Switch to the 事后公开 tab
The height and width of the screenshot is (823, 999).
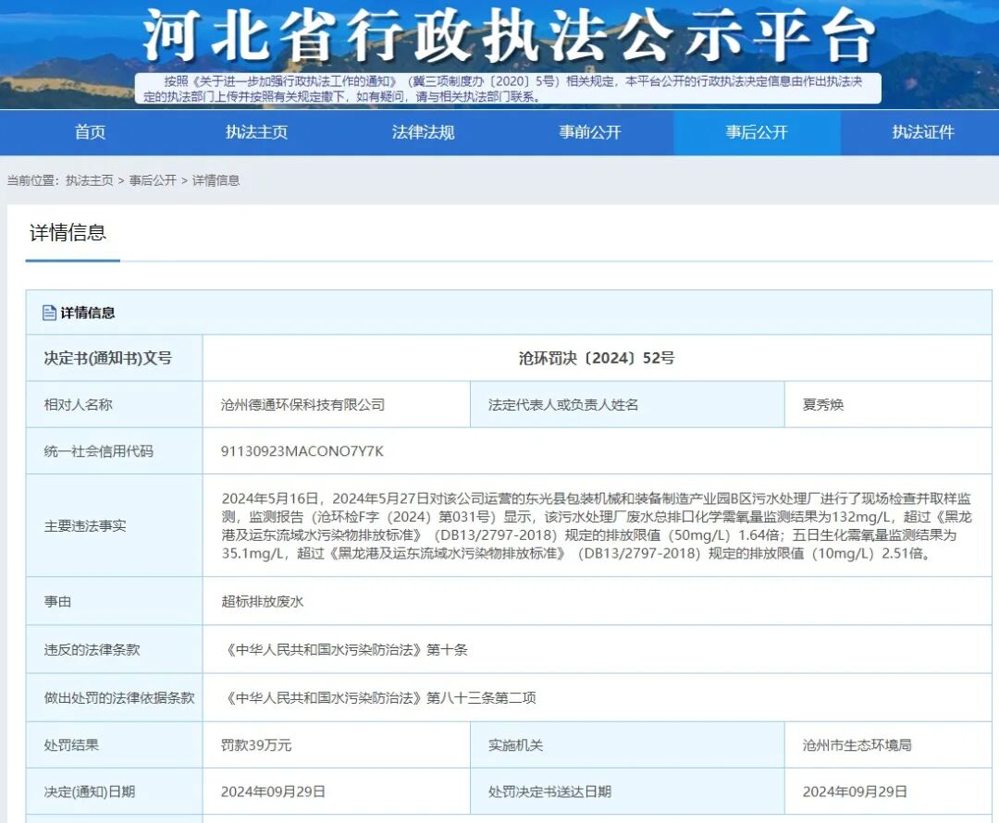click(x=757, y=132)
